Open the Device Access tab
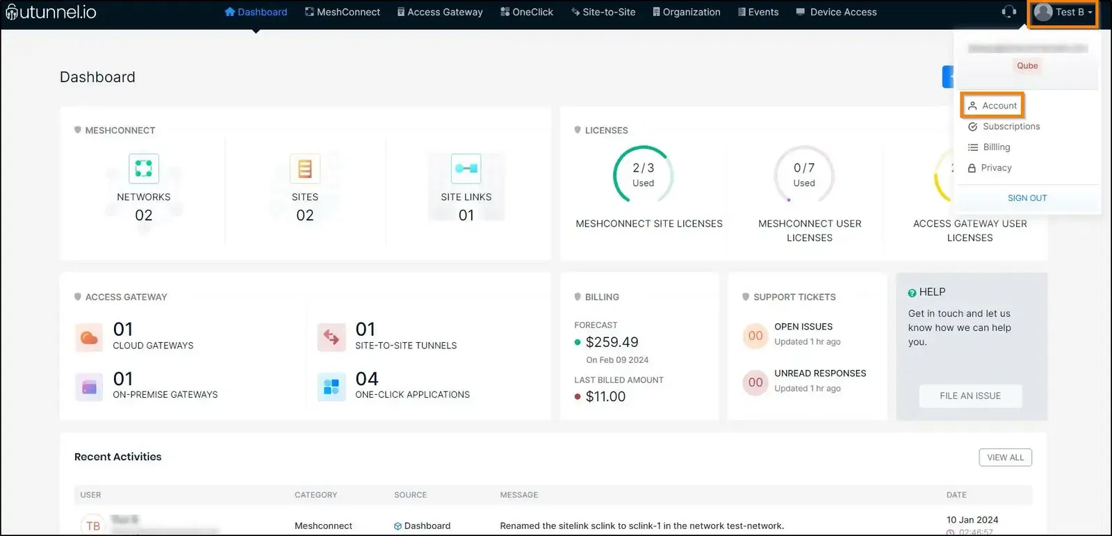1112x536 pixels. 836,12
